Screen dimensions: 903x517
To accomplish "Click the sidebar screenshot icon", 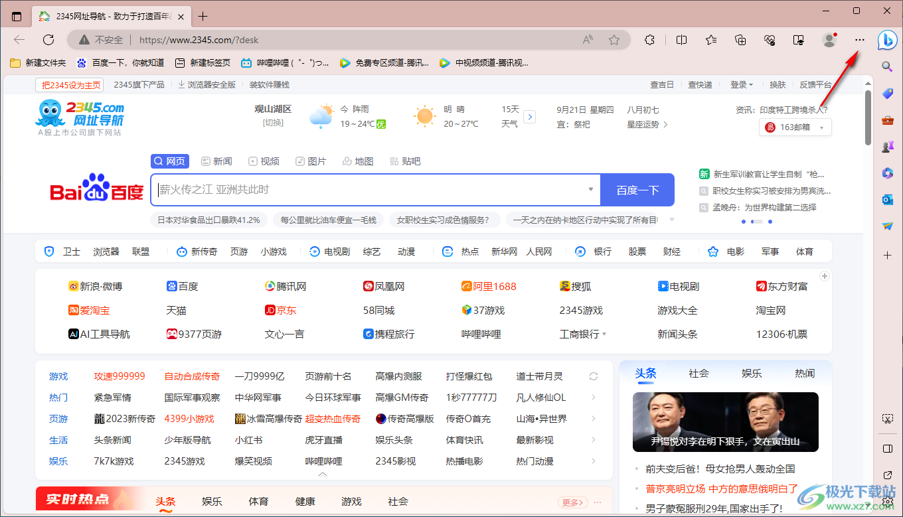I will pos(887,419).
